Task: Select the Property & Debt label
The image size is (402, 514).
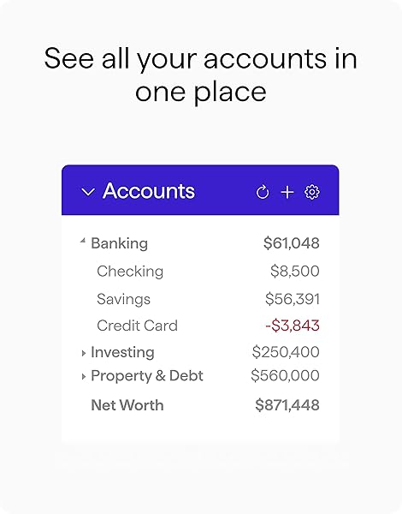Action: [147, 376]
